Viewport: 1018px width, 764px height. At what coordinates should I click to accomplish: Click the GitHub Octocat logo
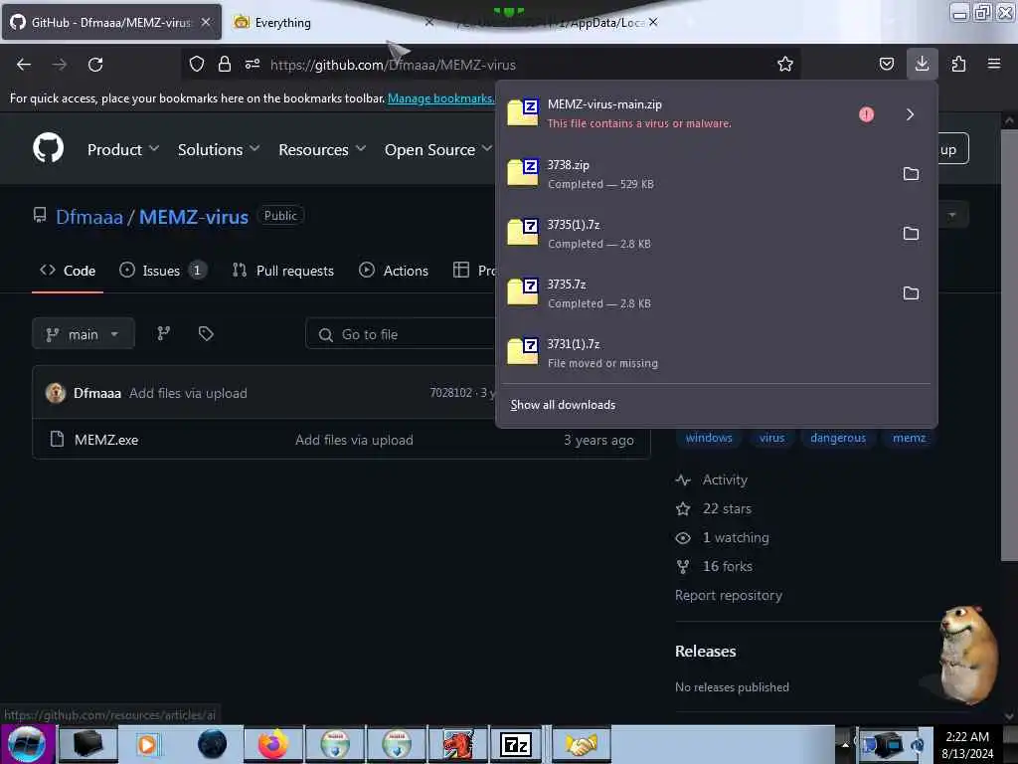point(48,148)
